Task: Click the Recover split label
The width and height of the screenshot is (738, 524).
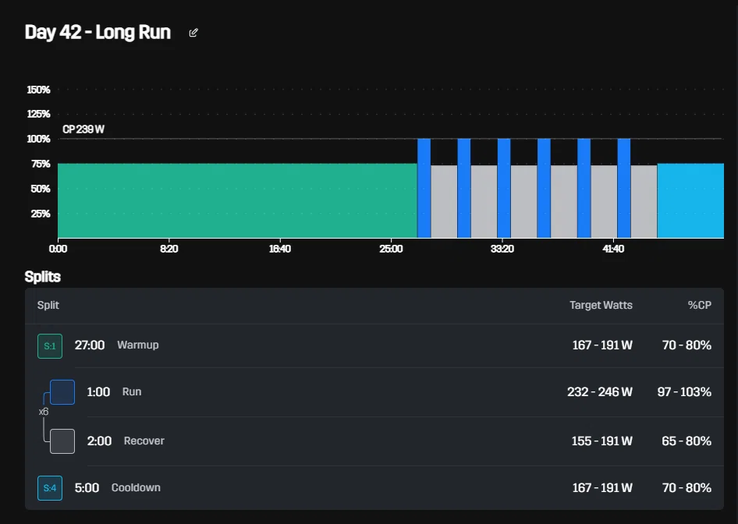Action: (144, 441)
